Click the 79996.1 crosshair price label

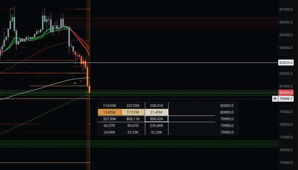(x=286, y=99)
